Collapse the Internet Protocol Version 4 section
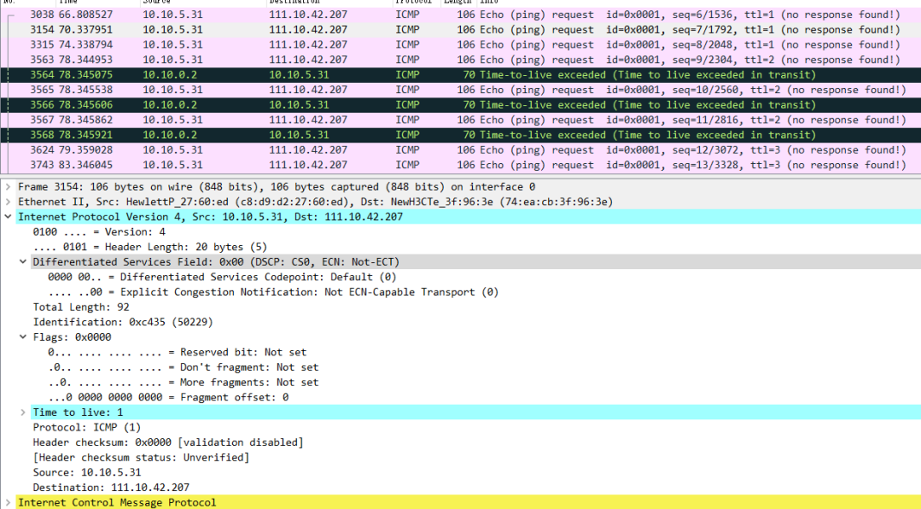Image resolution: width=921 pixels, height=509 pixels. [9, 217]
